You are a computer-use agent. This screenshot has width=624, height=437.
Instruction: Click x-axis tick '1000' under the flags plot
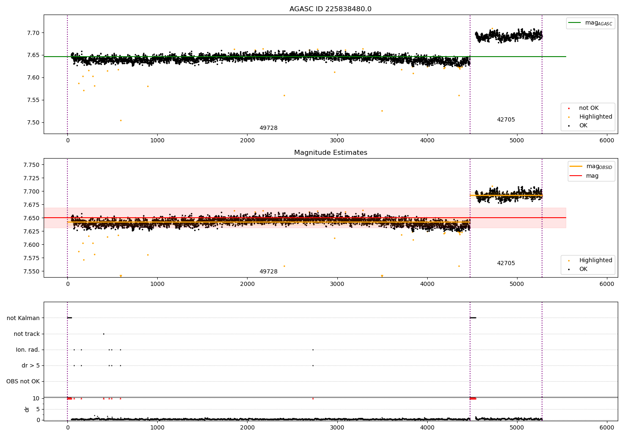tap(157, 427)
